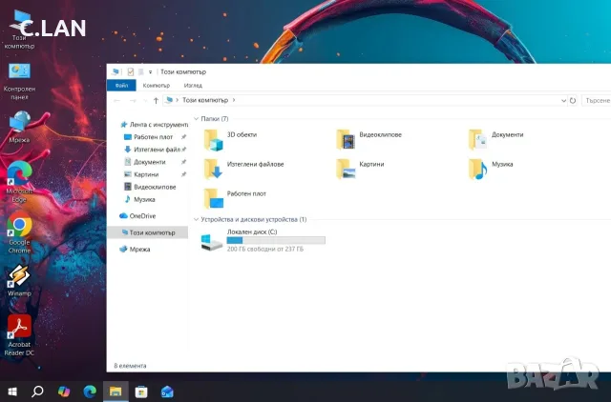Image resolution: width=611 pixels, height=402 pixels.
Task: Open the Quick Access Toolbar customize dropdown
Action: [x=151, y=72]
